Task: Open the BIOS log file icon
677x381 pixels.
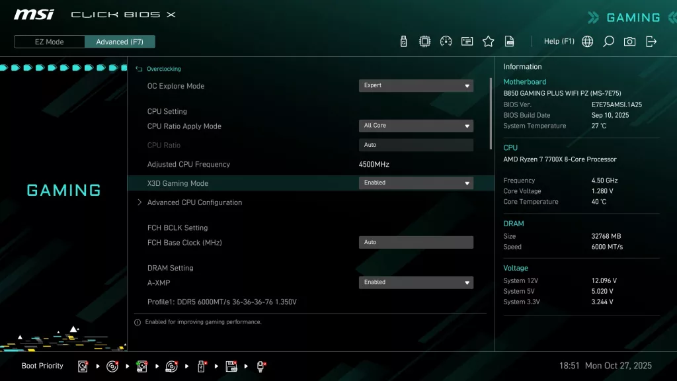Action: point(509,41)
